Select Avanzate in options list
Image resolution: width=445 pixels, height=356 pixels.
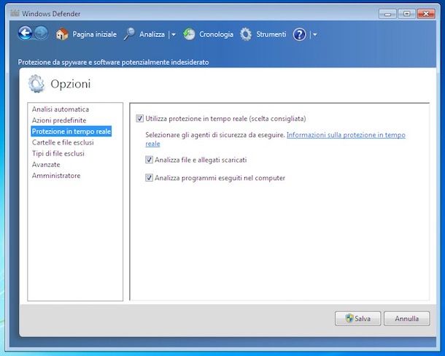46,165
